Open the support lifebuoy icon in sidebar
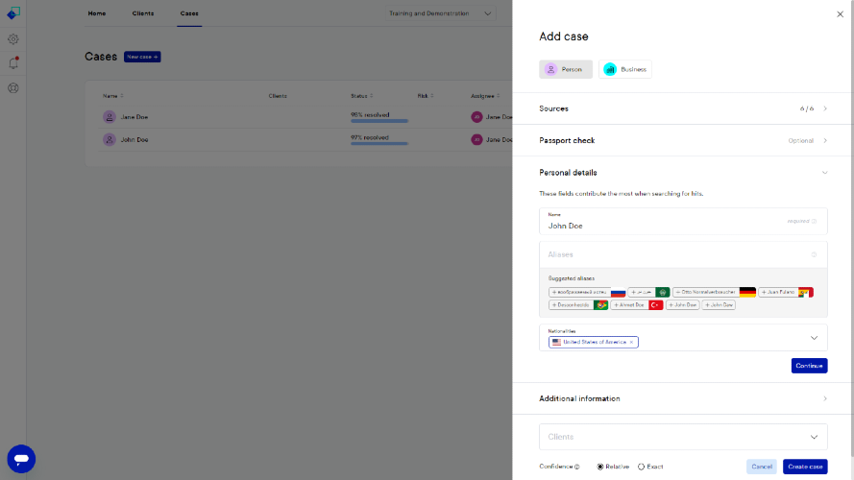The height and width of the screenshot is (480, 854). (x=13, y=88)
